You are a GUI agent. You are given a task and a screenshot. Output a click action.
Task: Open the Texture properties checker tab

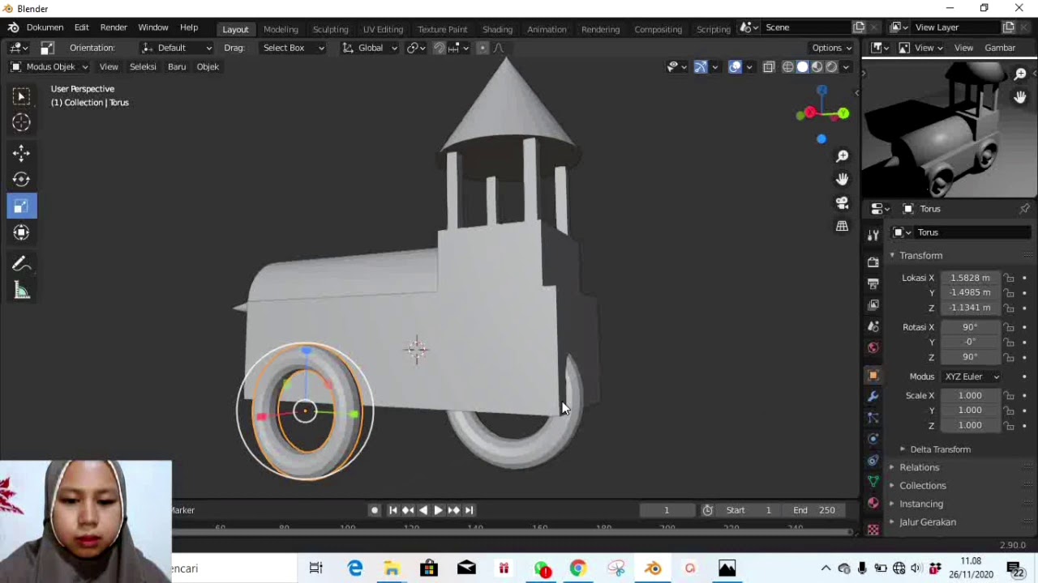point(873,529)
